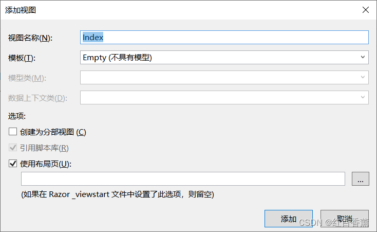The height and width of the screenshot is (232, 377).
Task: Click the 视图名称(N) label
Action: 30,38
